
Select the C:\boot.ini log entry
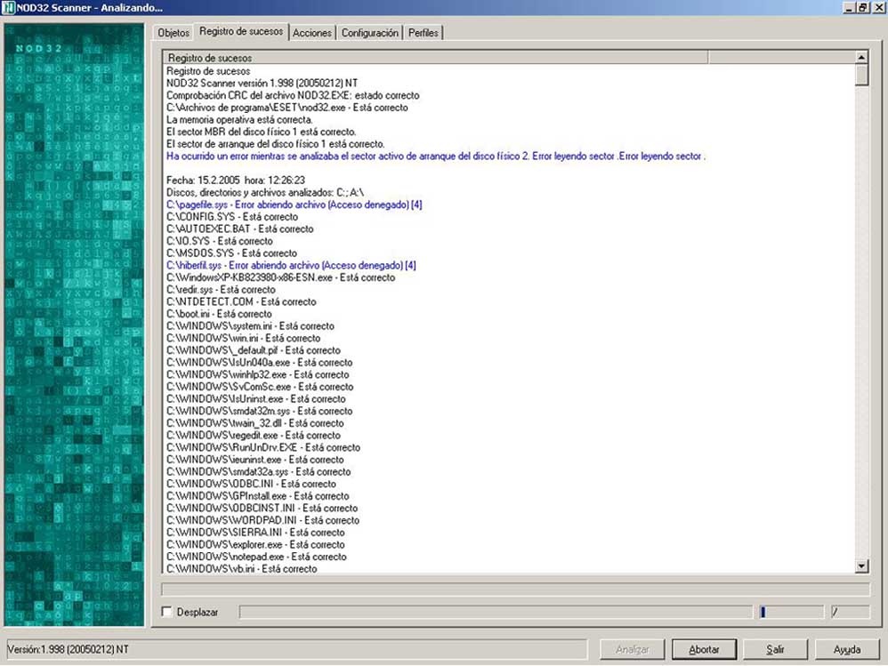click(219, 314)
